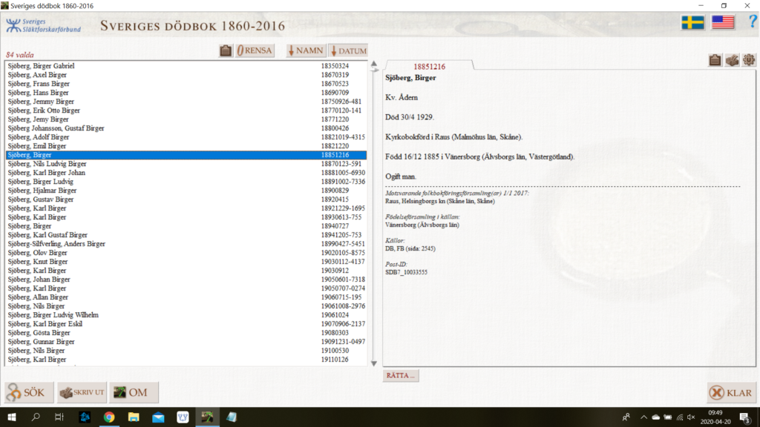Image resolution: width=760 pixels, height=427 pixels.
Task: Select row Sjöberg, Knut Birger
Action: (x=186, y=262)
